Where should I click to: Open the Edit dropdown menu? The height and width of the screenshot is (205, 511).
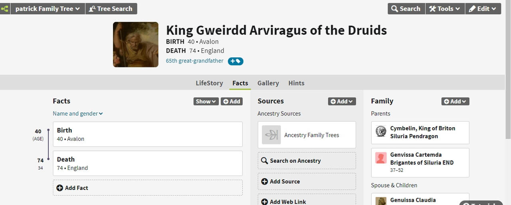[483, 8]
